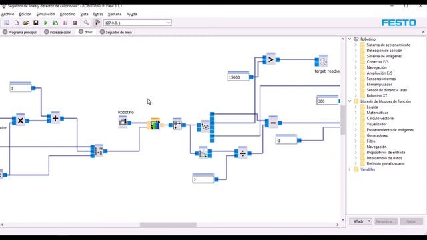Open the Ventana menu
This screenshot has height=240, width=427.
[114, 14]
